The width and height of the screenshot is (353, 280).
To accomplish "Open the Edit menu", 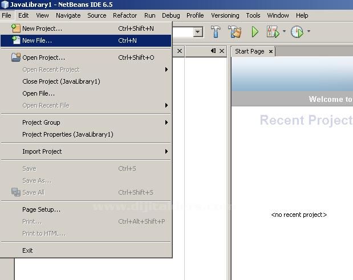I will [x=23, y=15].
